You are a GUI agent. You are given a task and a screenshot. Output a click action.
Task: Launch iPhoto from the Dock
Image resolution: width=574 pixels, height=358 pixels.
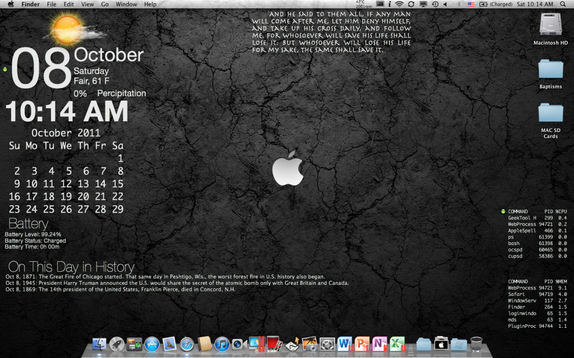(x=309, y=345)
